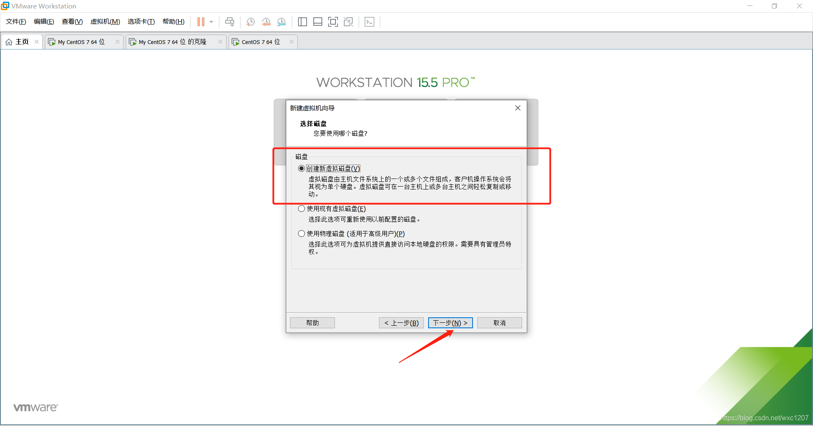Switch to the 主页 tab
This screenshot has height=426, width=813.
coord(22,42)
